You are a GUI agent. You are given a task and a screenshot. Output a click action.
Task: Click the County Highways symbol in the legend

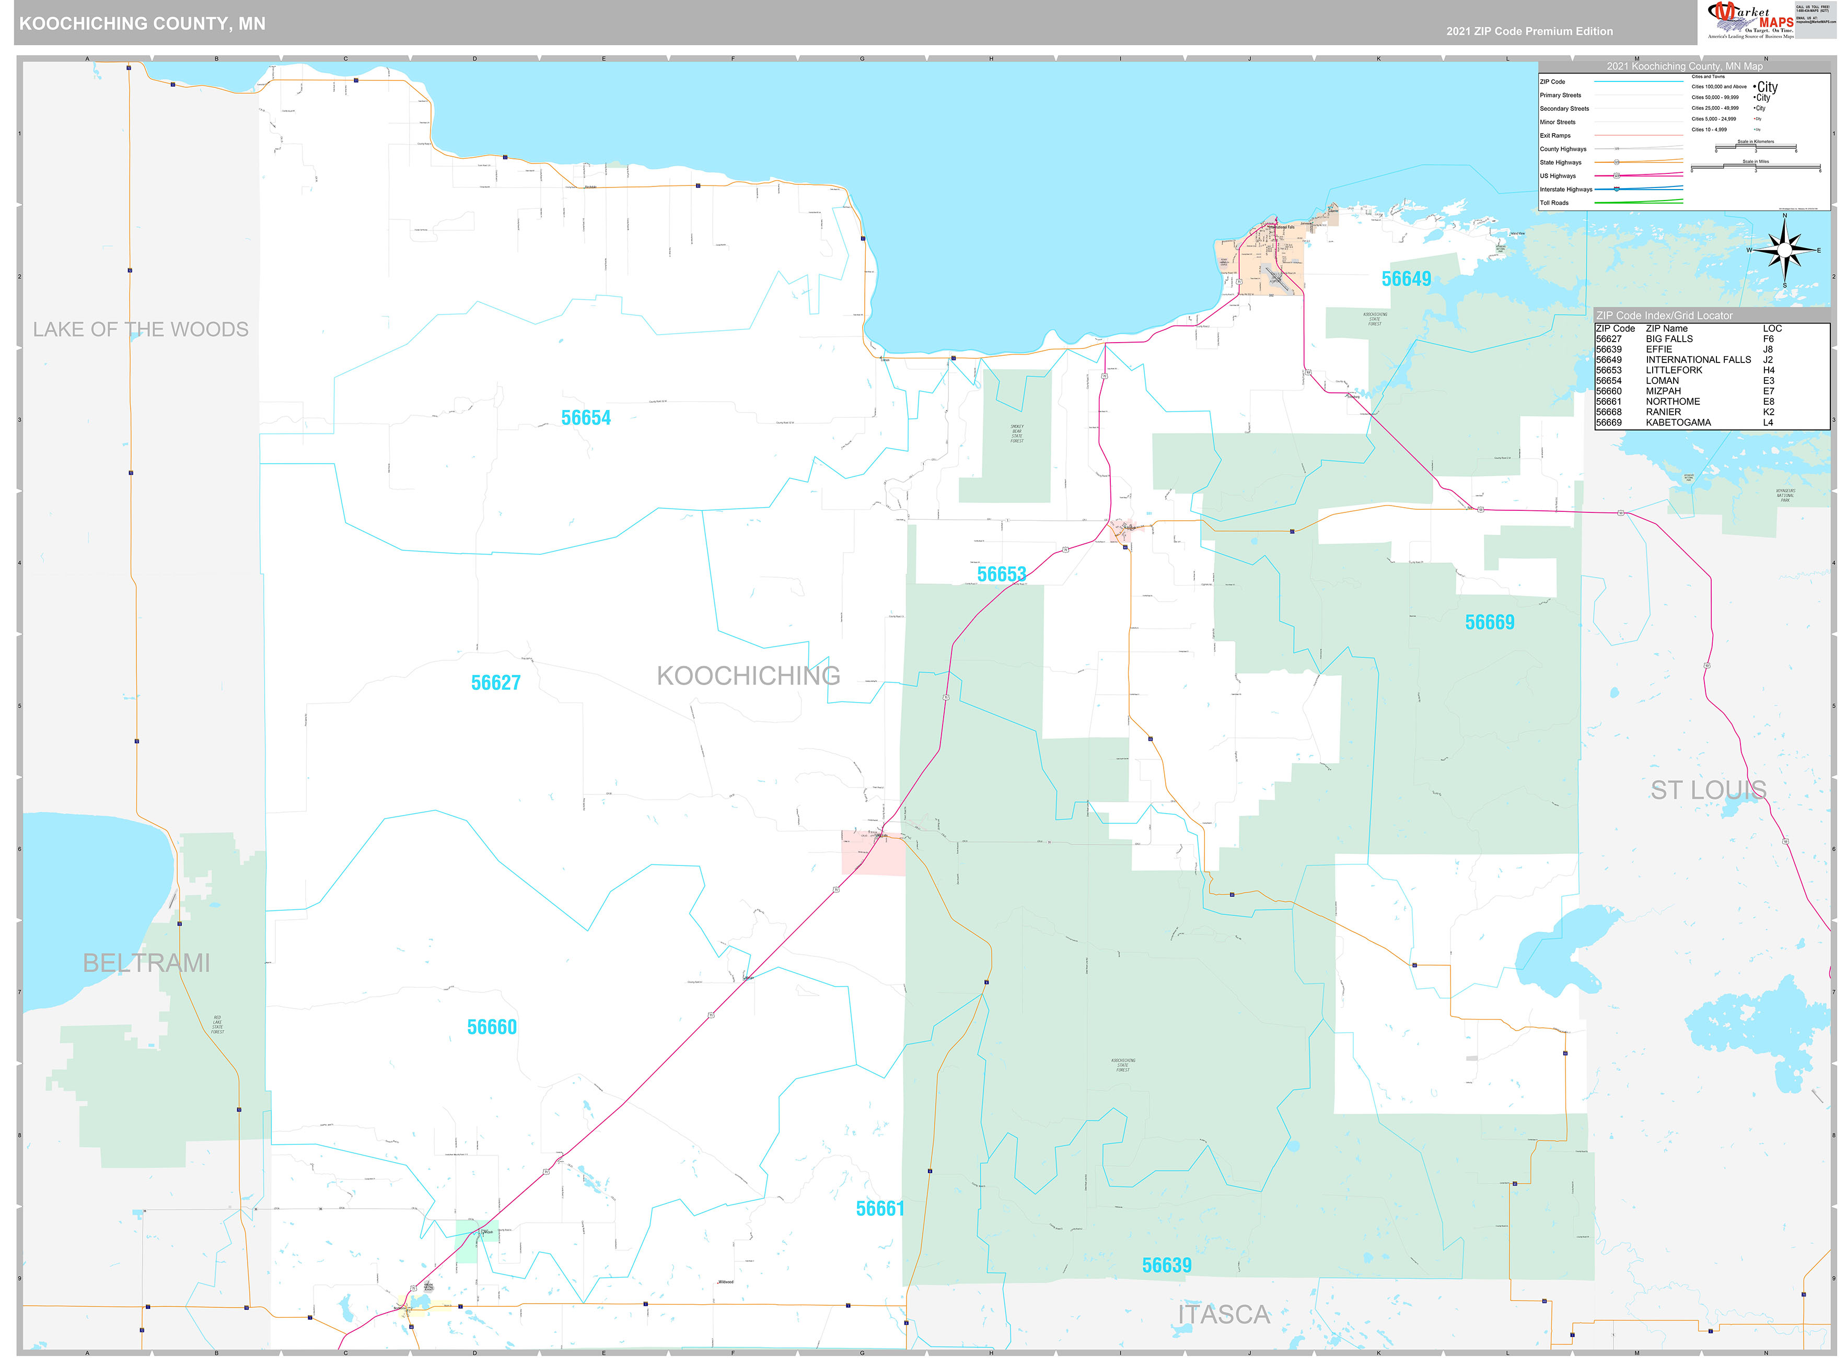[1618, 149]
